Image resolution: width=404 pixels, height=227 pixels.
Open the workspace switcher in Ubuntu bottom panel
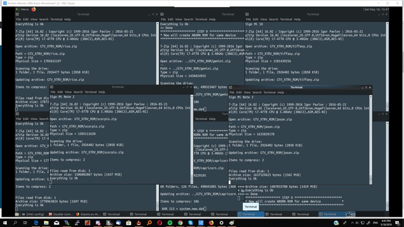(x=350, y=214)
